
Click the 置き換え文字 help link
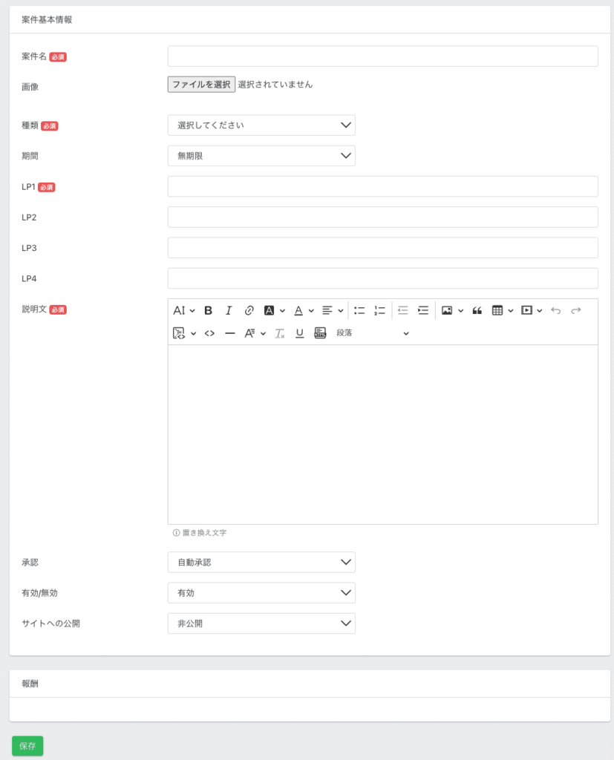[200, 533]
